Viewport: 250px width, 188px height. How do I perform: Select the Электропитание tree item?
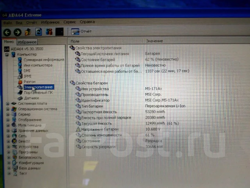tap(39, 87)
